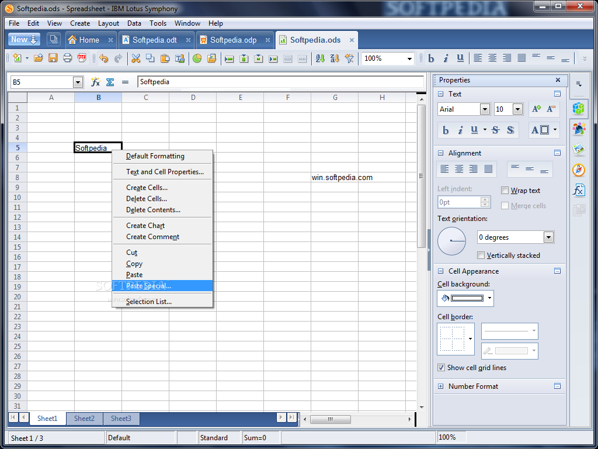This screenshot has height=449, width=598.
Task: Switch to the Softpedia.odt tab
Action: 155,40
